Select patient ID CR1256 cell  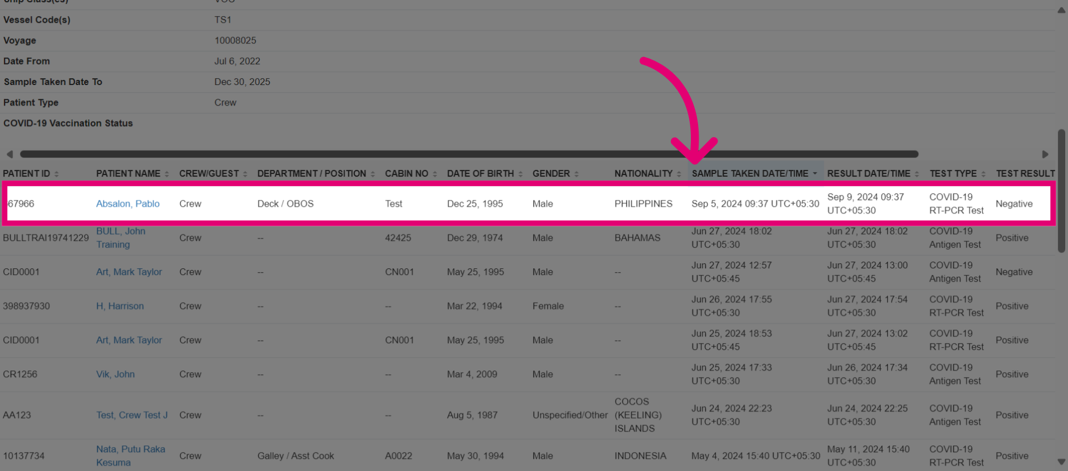click(20, 374)
